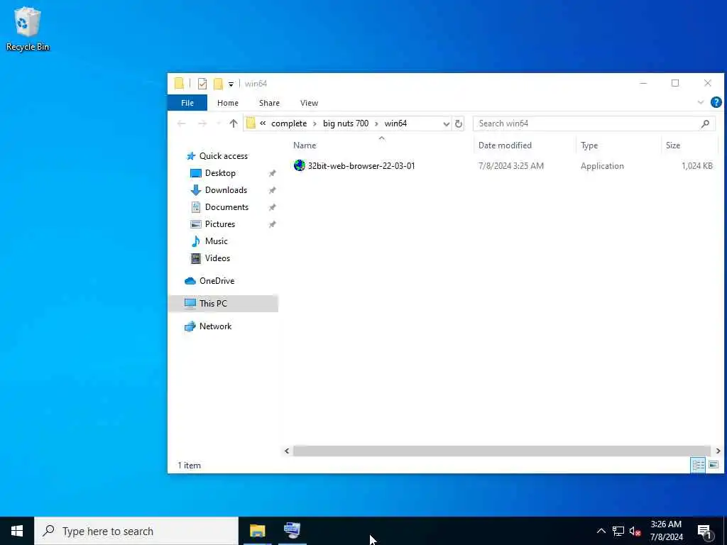Click the pin icon next to Pictures

pyautogui.click(x=272, y=224)
